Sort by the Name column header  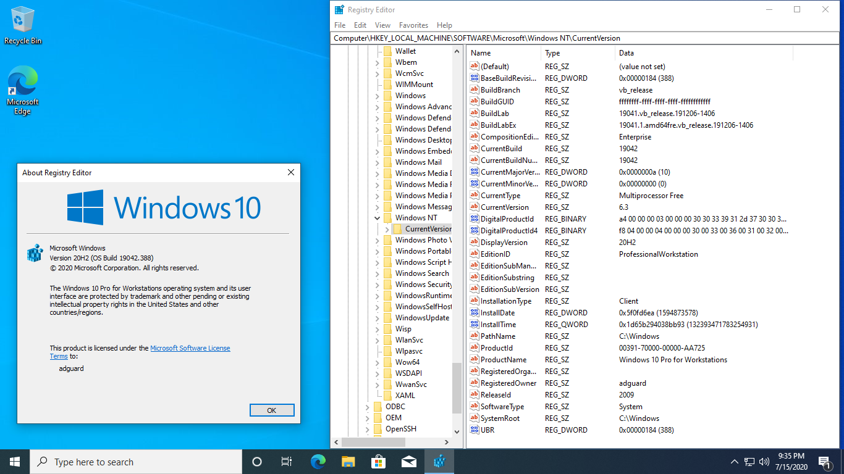point(504,53)
